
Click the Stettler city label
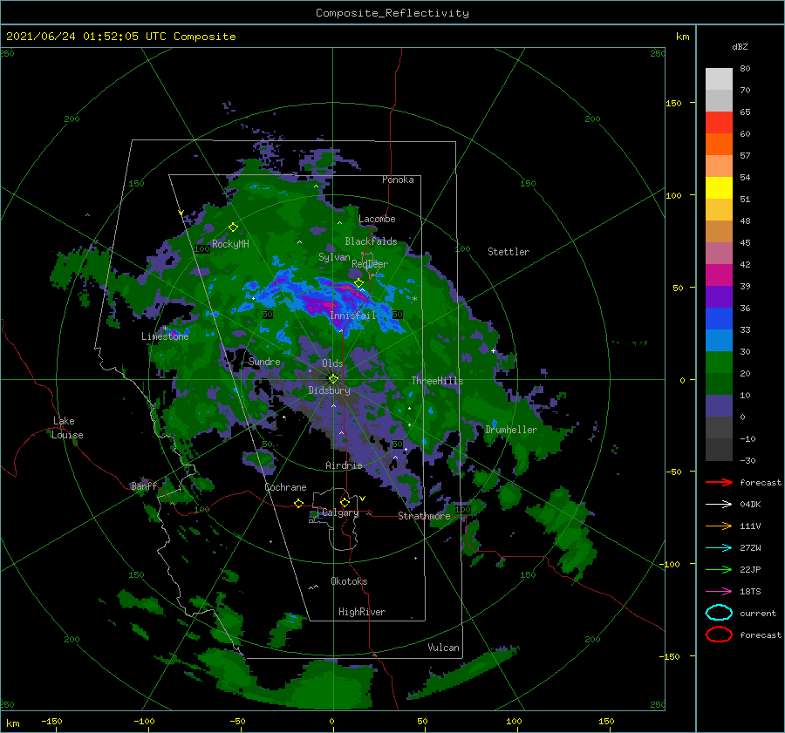click(x=509, y=252)
